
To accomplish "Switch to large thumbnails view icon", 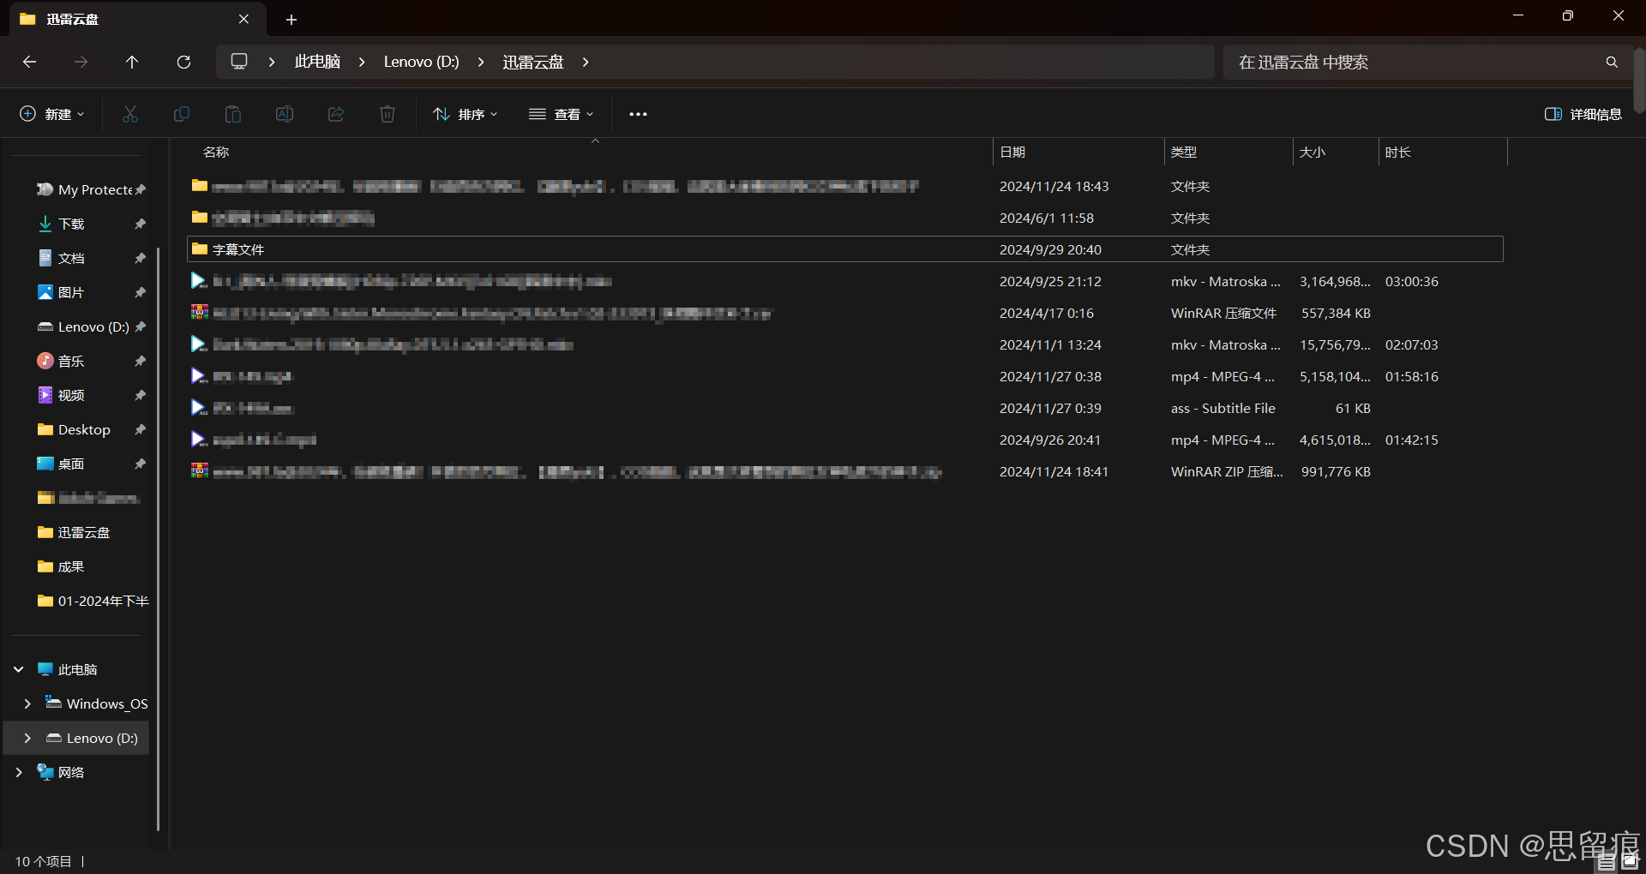I will click(1630, 861).
